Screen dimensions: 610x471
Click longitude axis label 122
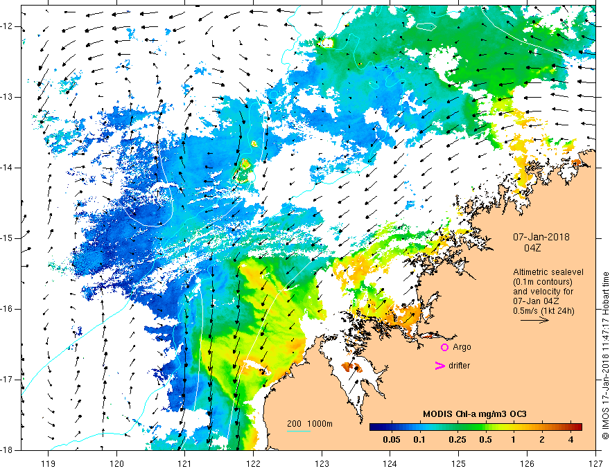tap(253, 463)
